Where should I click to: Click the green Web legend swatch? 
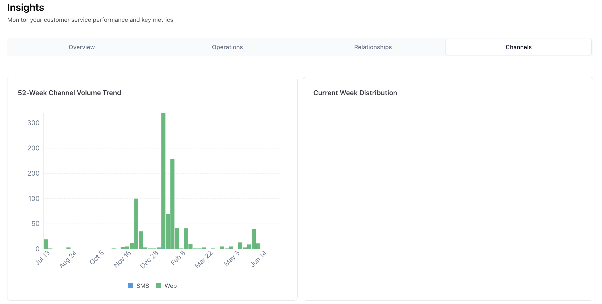(158, 286)
